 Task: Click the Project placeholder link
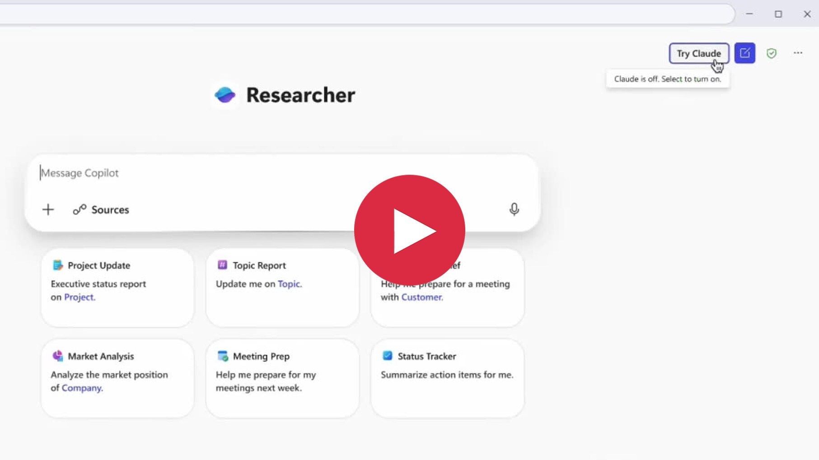click(x=80, y=297)
